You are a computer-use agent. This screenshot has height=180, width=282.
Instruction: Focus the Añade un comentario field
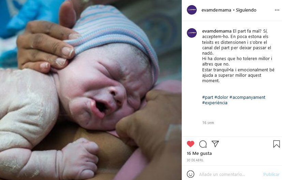pyautogui.click(x=229, y=174)
